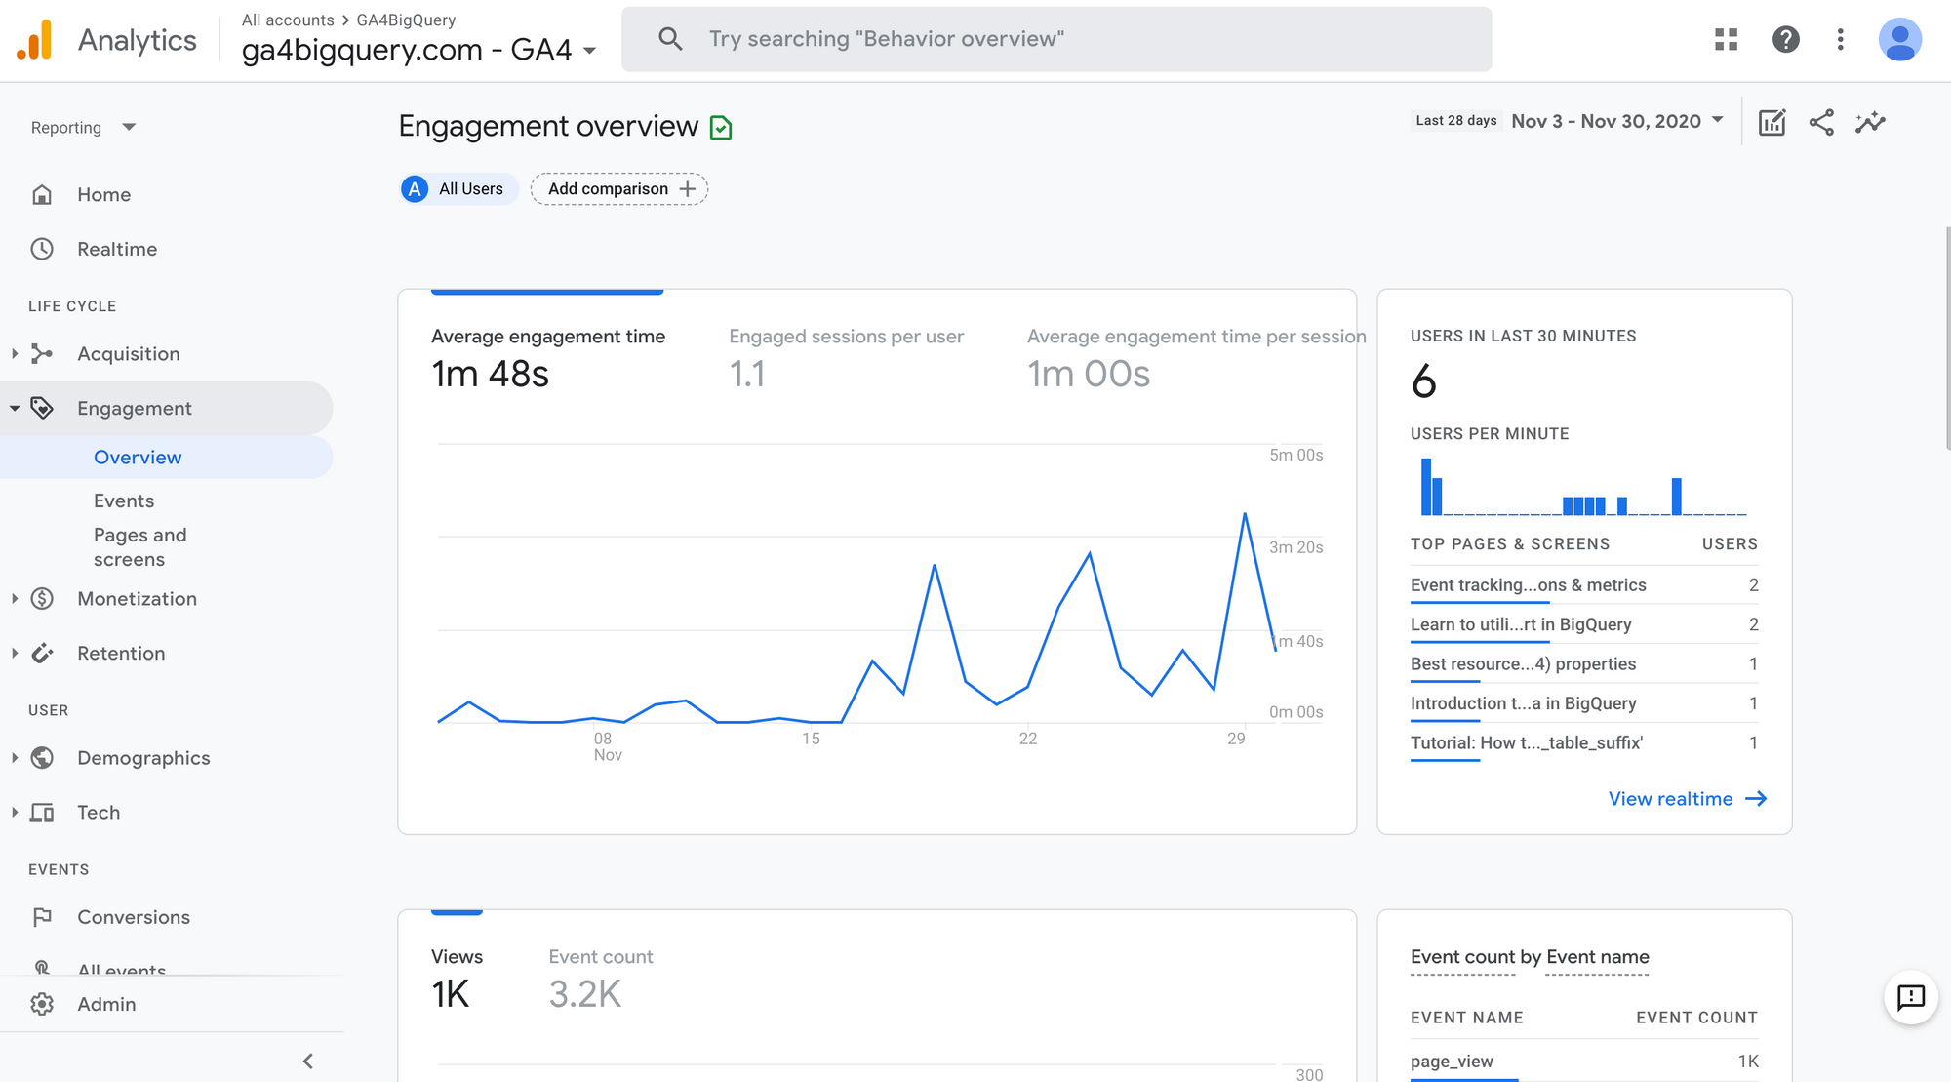The image size is (1951, 1082).
Task: Open the ga4bigquery.com property selector
Action: click(418, 49)
